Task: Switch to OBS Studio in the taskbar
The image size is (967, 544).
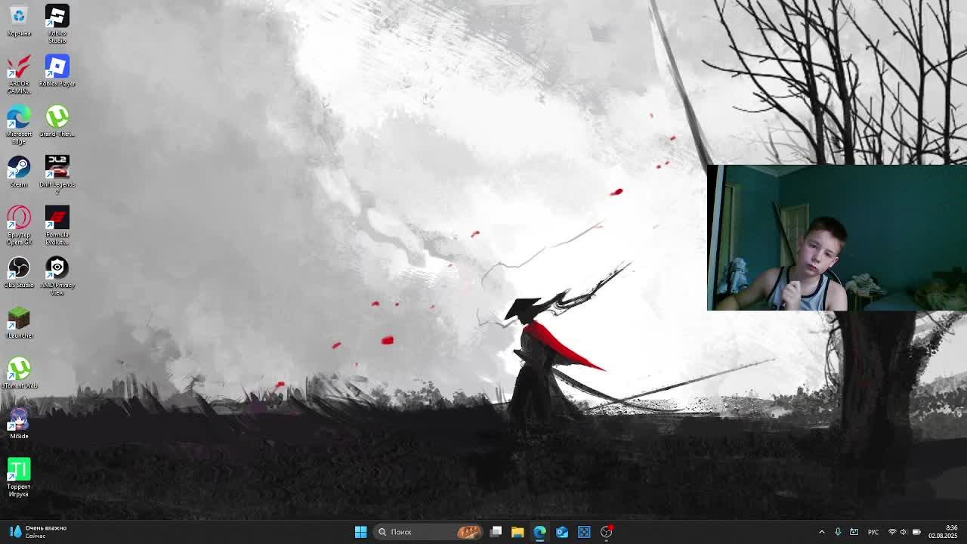Action: point(606,532)
